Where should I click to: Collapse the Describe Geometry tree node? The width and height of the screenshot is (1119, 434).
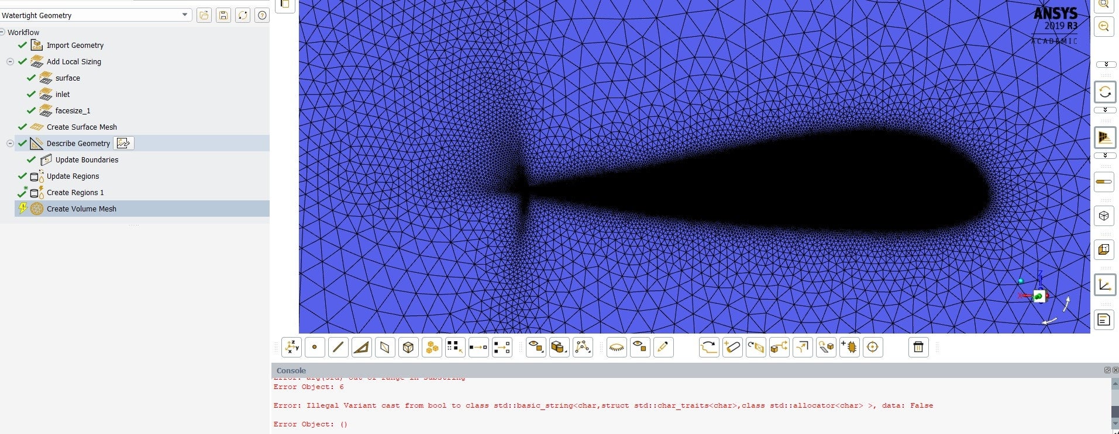pos(10,143)
